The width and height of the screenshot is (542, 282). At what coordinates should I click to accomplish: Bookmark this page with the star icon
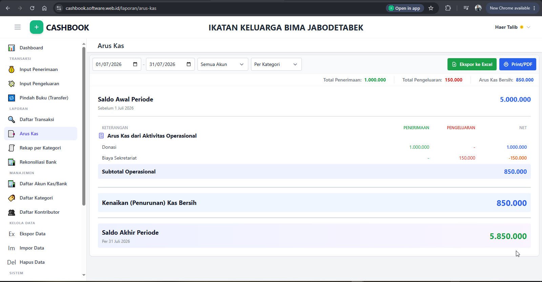(431, 8)
